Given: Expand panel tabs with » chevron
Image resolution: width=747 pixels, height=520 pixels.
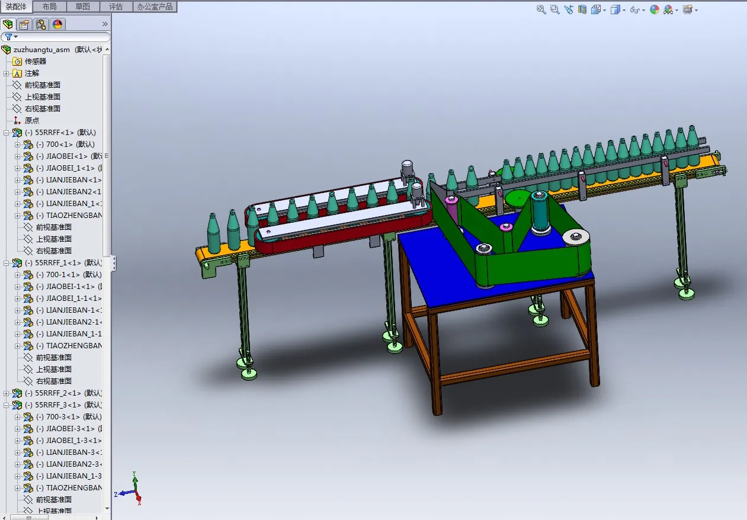Looking at the screenshot, I should click(105, 24).
